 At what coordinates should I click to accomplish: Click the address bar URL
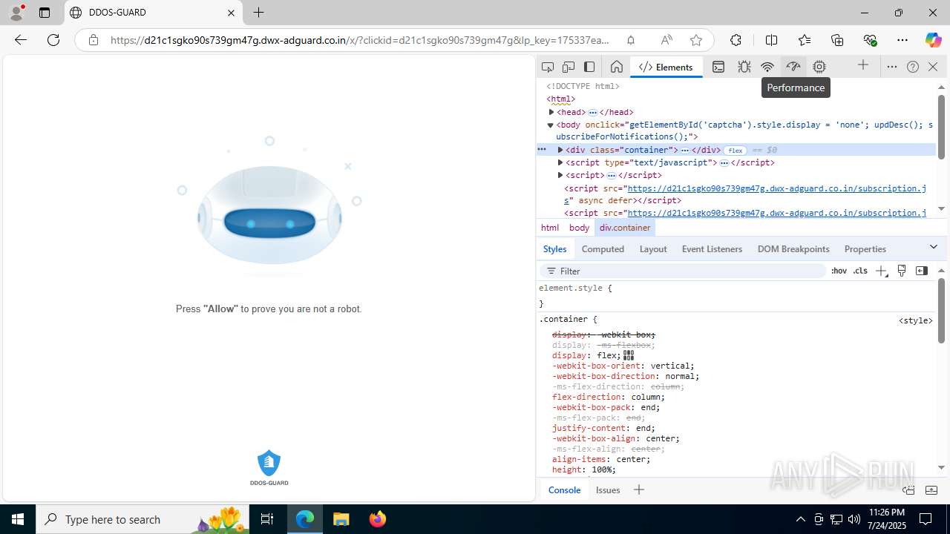coord(360,40)
